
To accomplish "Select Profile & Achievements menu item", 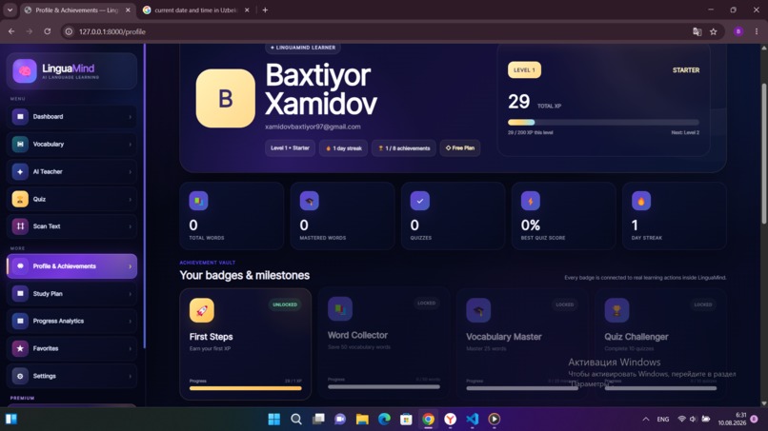I will (x=72, y=266).
